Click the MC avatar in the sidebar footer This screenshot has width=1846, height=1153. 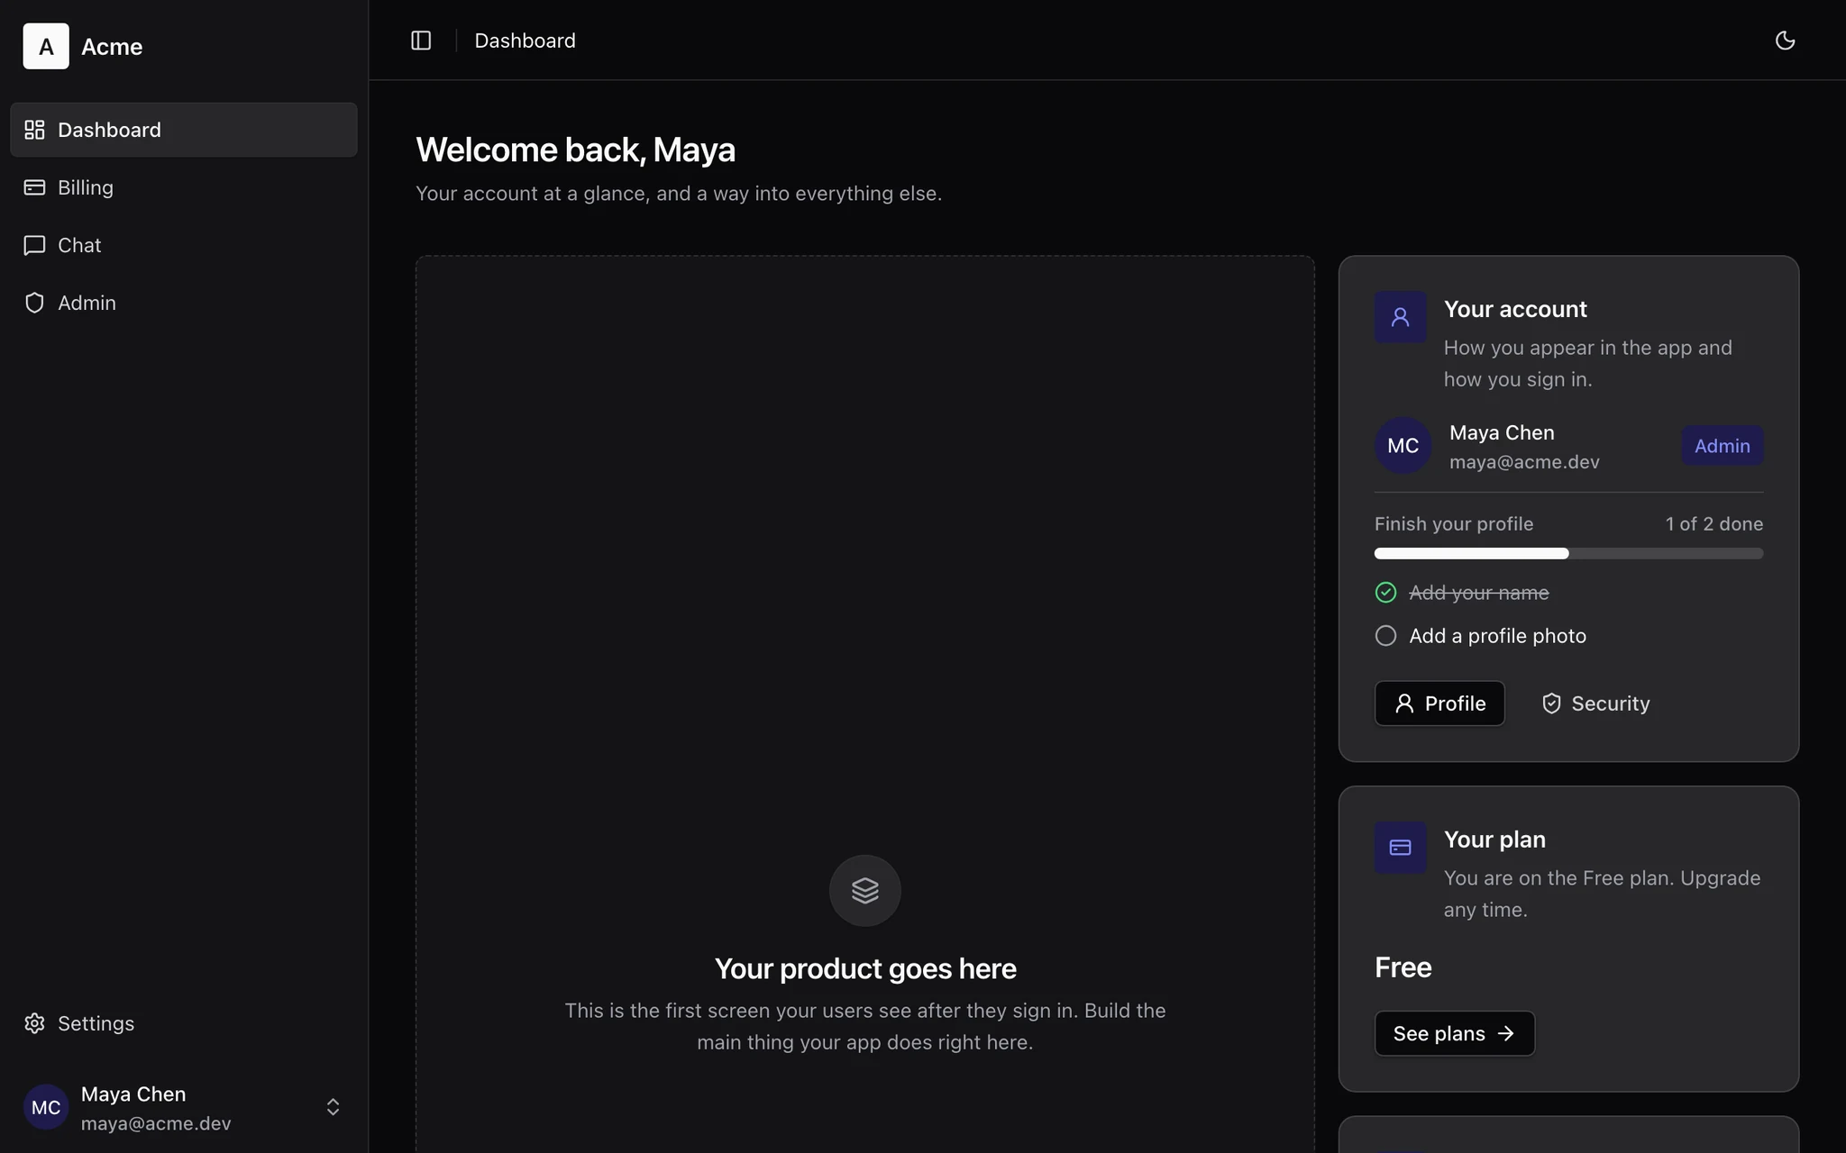pos(46,1107)
